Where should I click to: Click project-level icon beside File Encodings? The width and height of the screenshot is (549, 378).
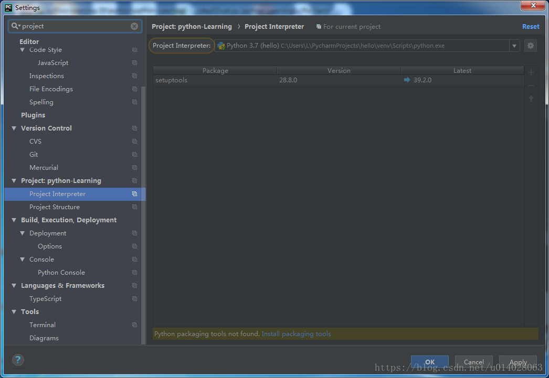[134, 89]
